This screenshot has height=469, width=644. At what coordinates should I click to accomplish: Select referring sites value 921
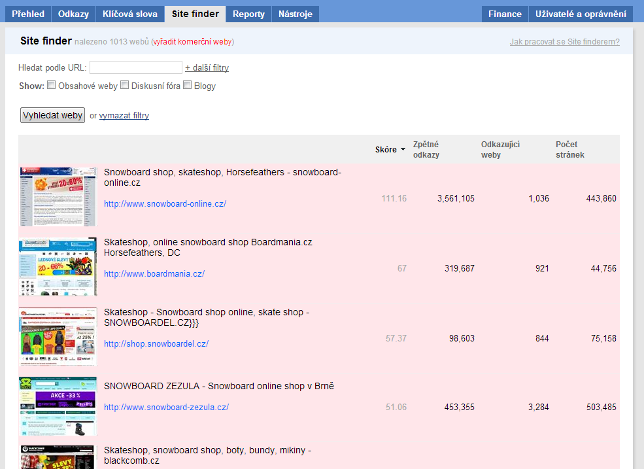click(x=542, y=268)
